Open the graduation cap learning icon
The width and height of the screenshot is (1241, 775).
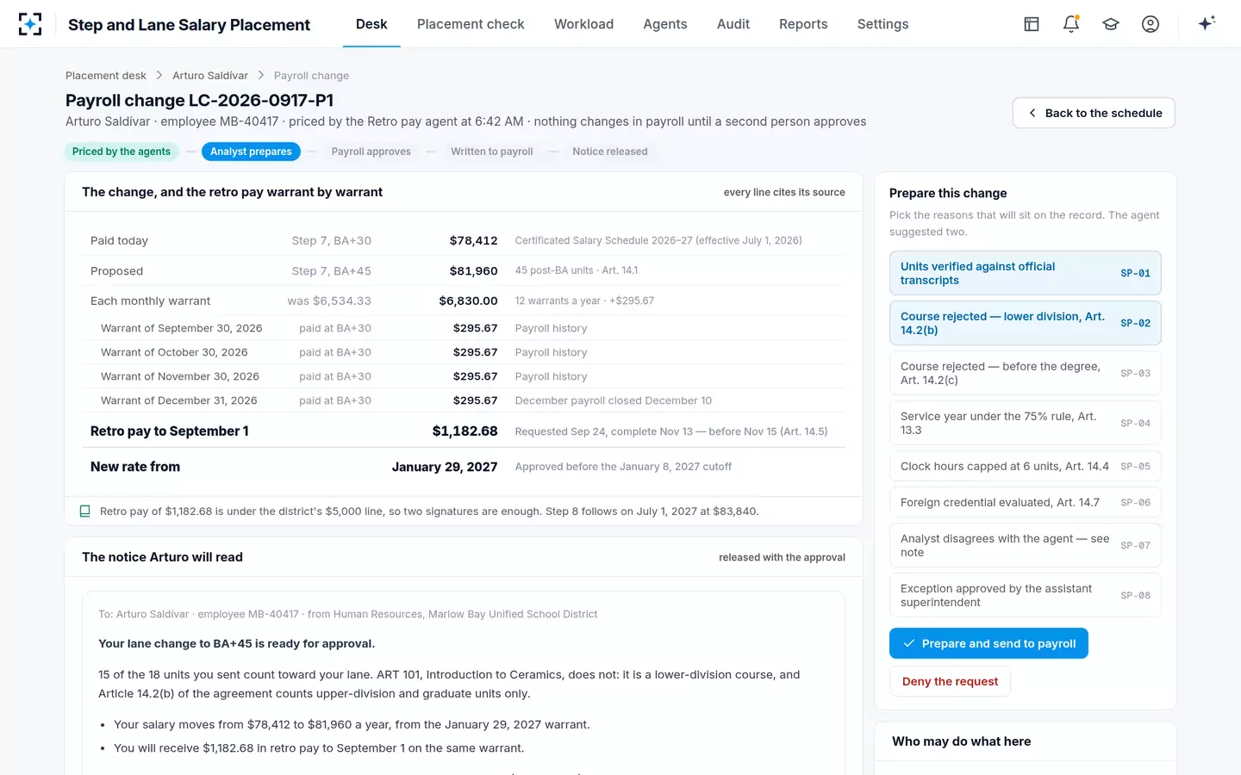click(x=1111, y=24)
